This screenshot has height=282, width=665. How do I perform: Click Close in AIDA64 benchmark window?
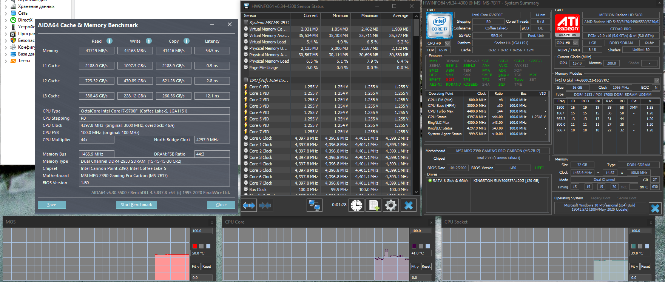(221, 205)
